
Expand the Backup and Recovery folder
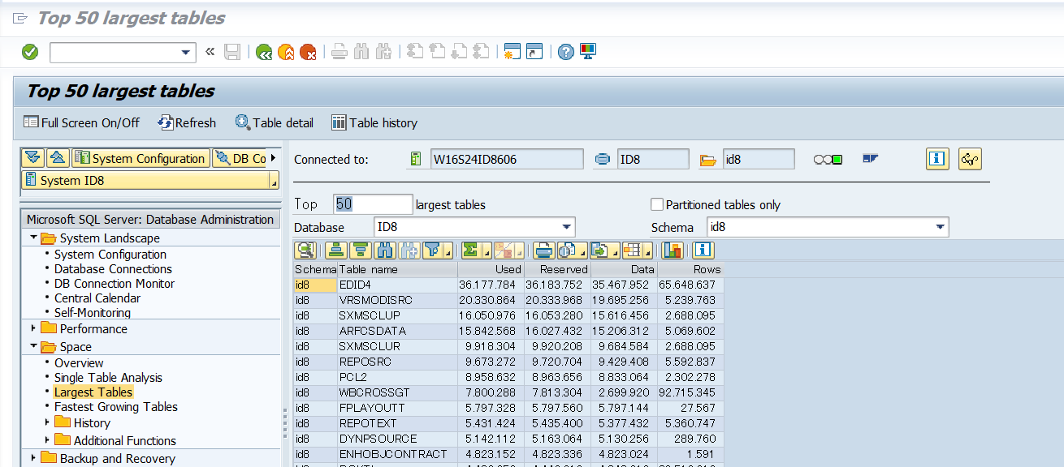pos(33,458)
